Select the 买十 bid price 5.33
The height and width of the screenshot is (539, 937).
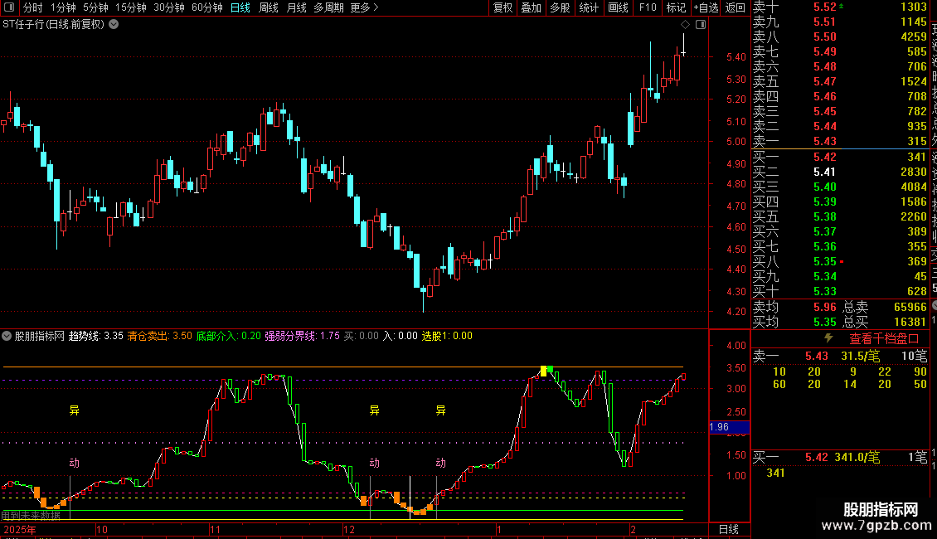click(825, 292)
